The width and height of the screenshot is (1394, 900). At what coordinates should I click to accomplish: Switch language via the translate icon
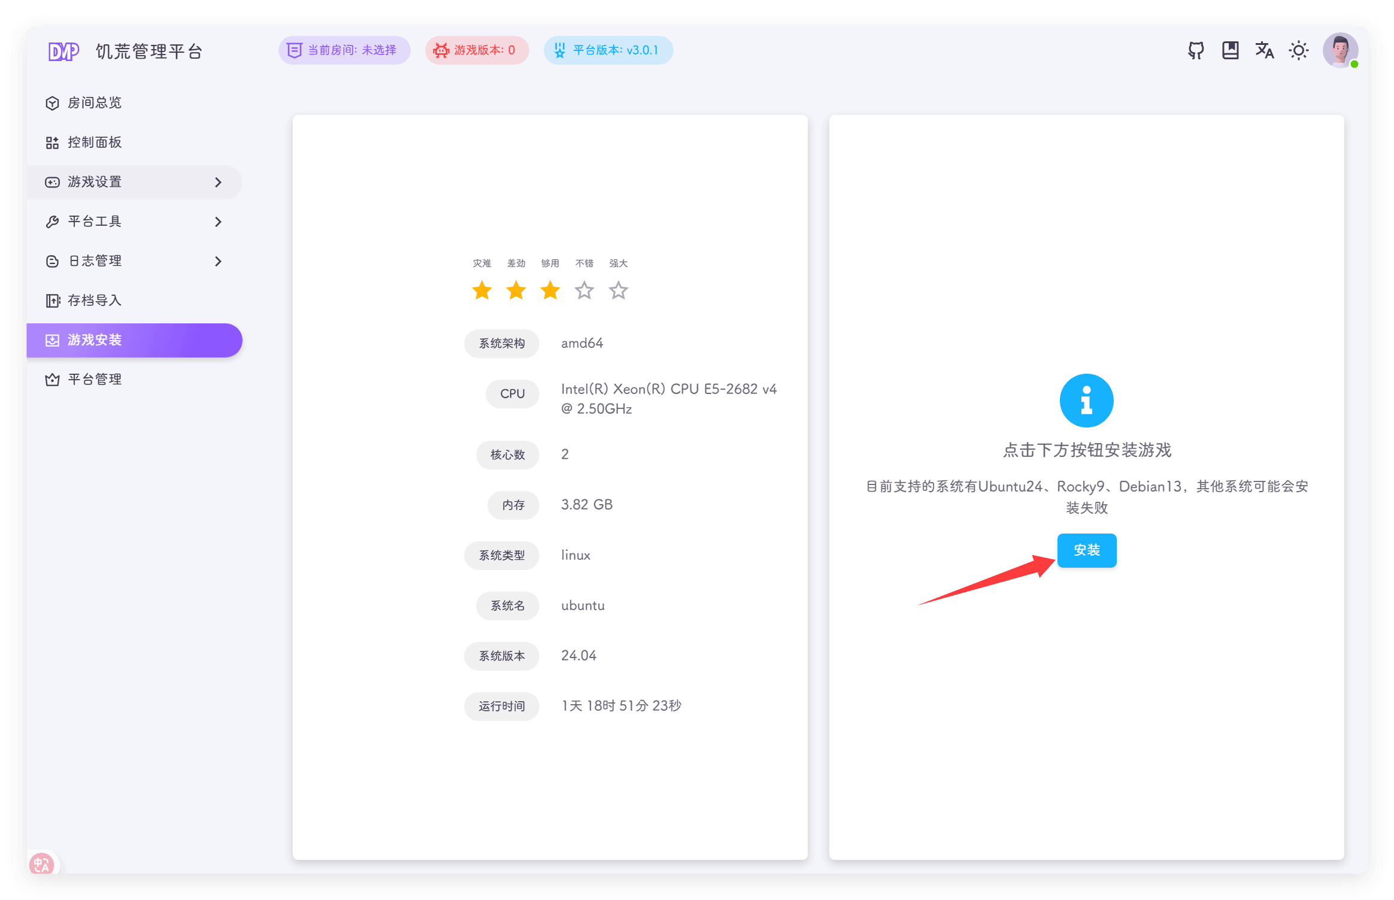1264,50
